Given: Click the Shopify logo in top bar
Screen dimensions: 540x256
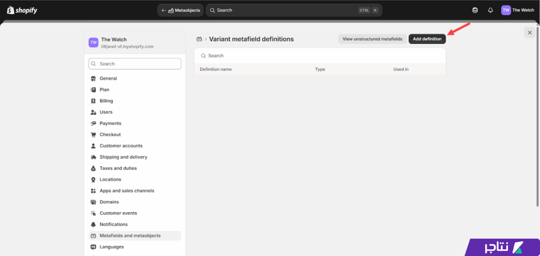Looking at the screenshot, I should 22,10.
